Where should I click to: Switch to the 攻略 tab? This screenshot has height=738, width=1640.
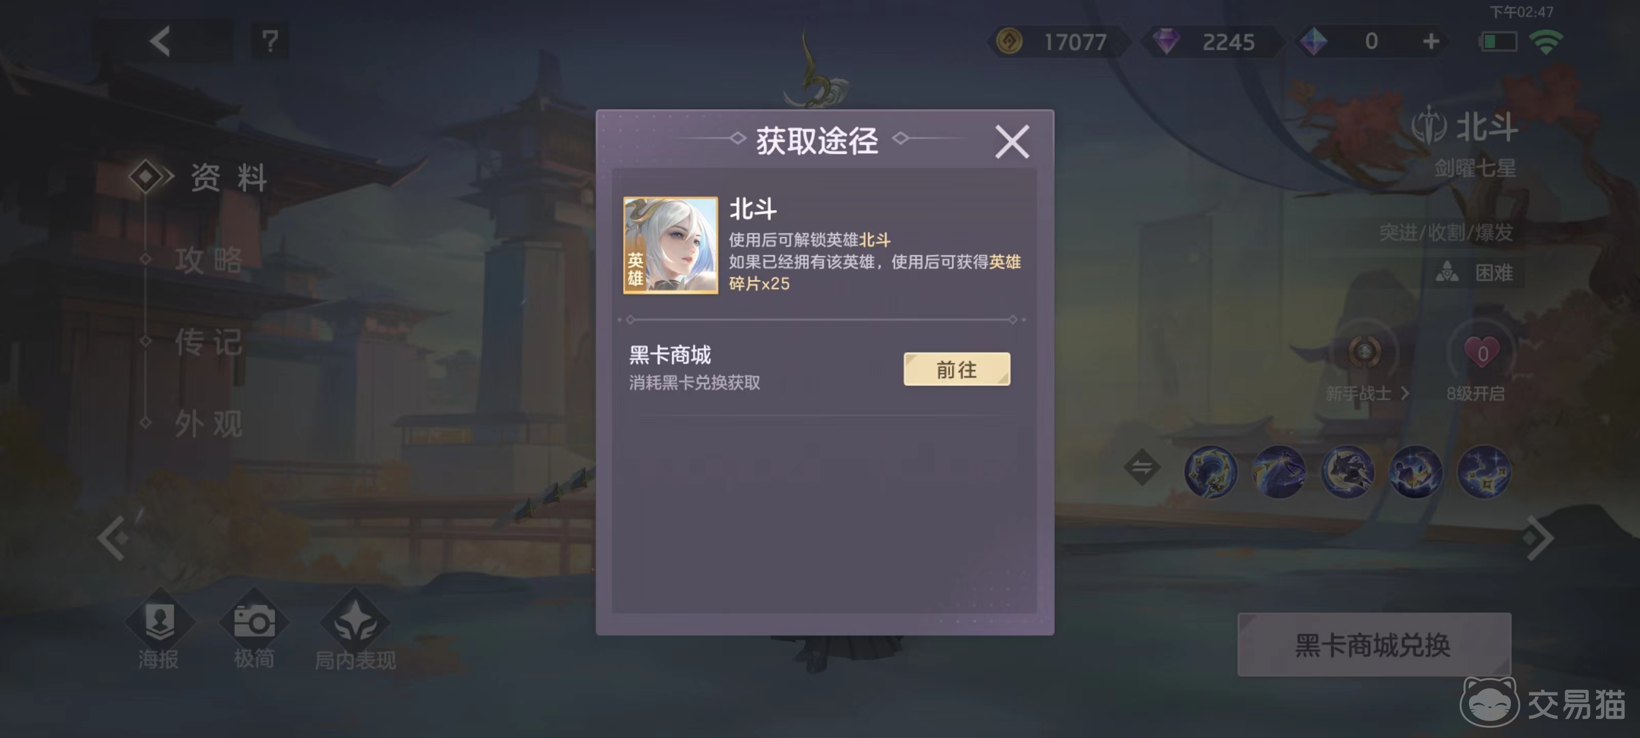point(209,260)
